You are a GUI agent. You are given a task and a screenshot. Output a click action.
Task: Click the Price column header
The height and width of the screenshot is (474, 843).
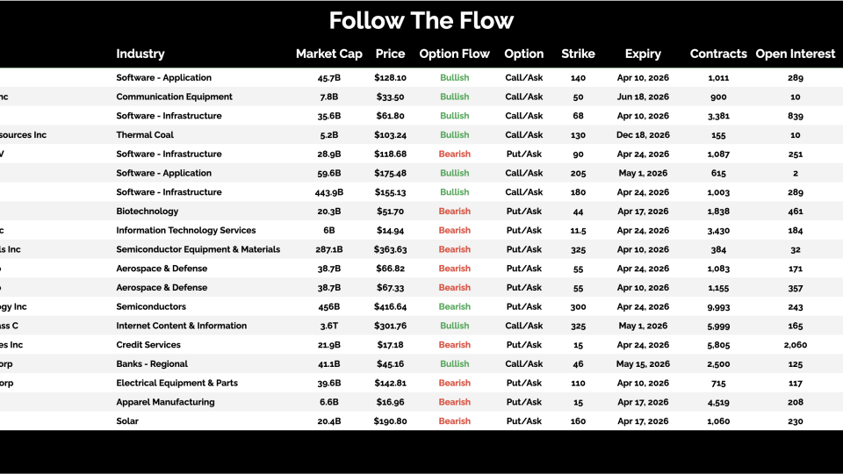[390, 54]
